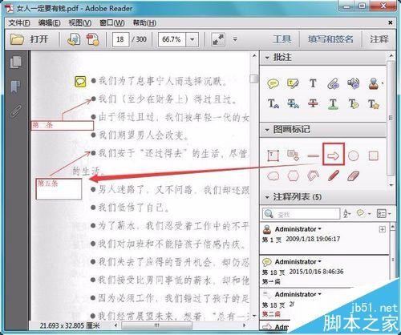Collapse the 批注 panel section

pos(267,57)
